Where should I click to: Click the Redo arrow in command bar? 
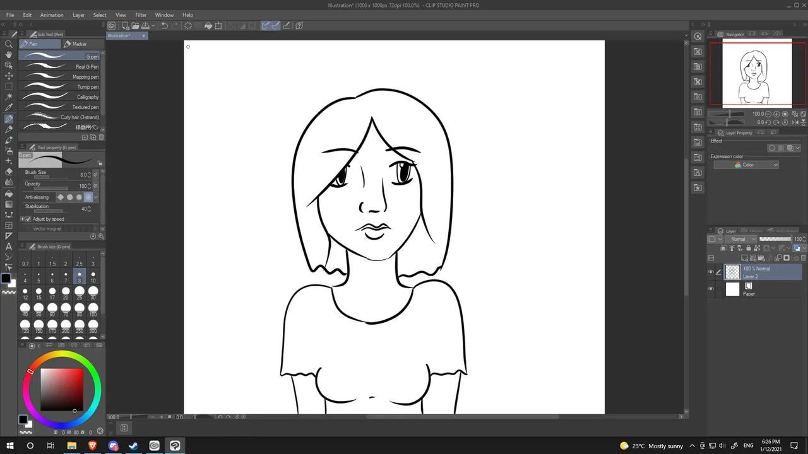coord(174,26)
